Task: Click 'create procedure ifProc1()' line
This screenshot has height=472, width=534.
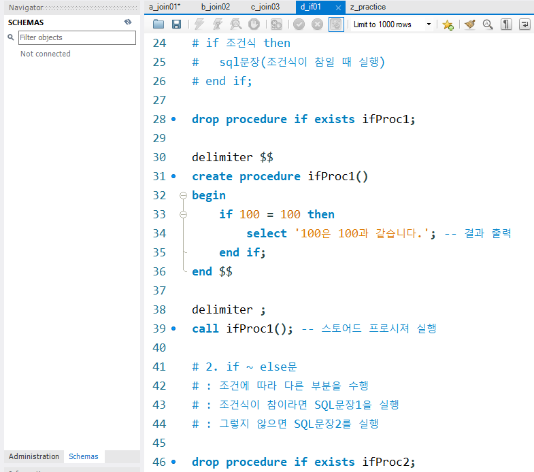Action: 280,176
